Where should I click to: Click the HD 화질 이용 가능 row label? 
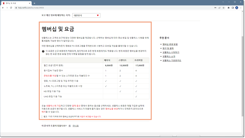[x=52, y=91]
